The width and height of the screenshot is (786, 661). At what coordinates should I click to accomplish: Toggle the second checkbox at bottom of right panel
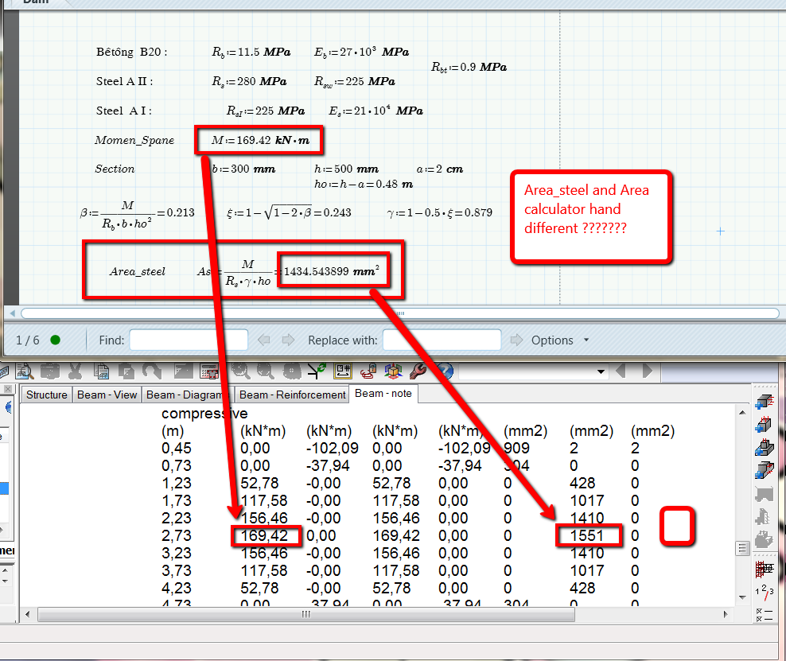tap(757, 618)
